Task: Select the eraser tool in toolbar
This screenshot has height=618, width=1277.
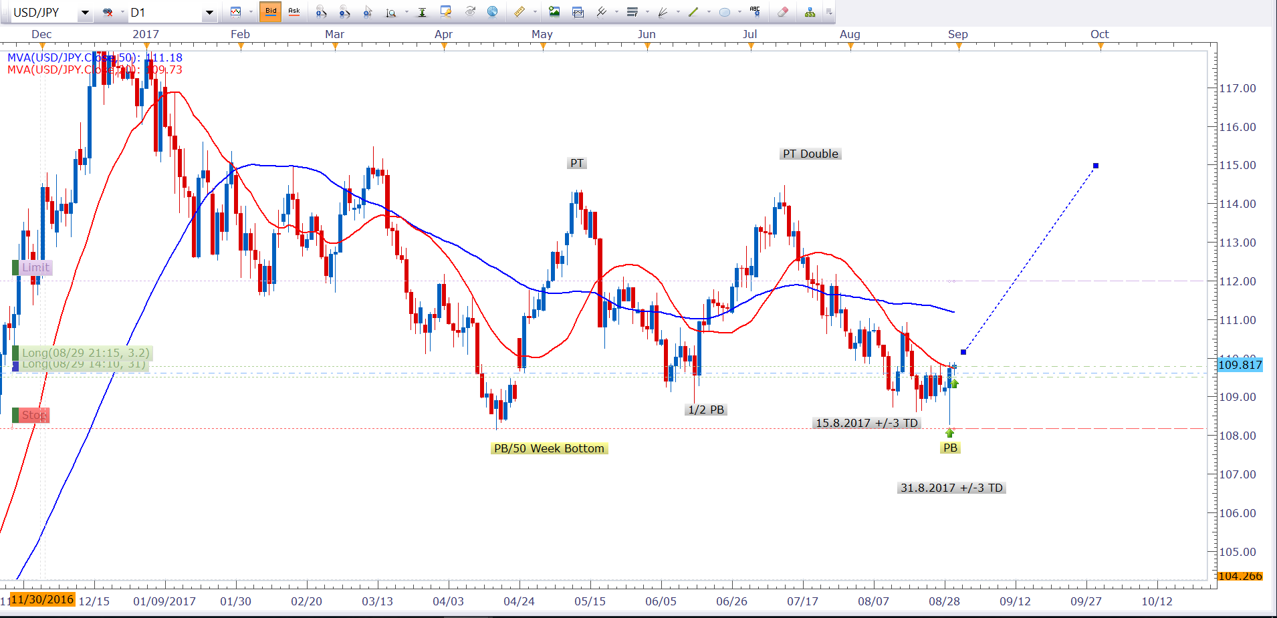Action: [x=783, y=12]
